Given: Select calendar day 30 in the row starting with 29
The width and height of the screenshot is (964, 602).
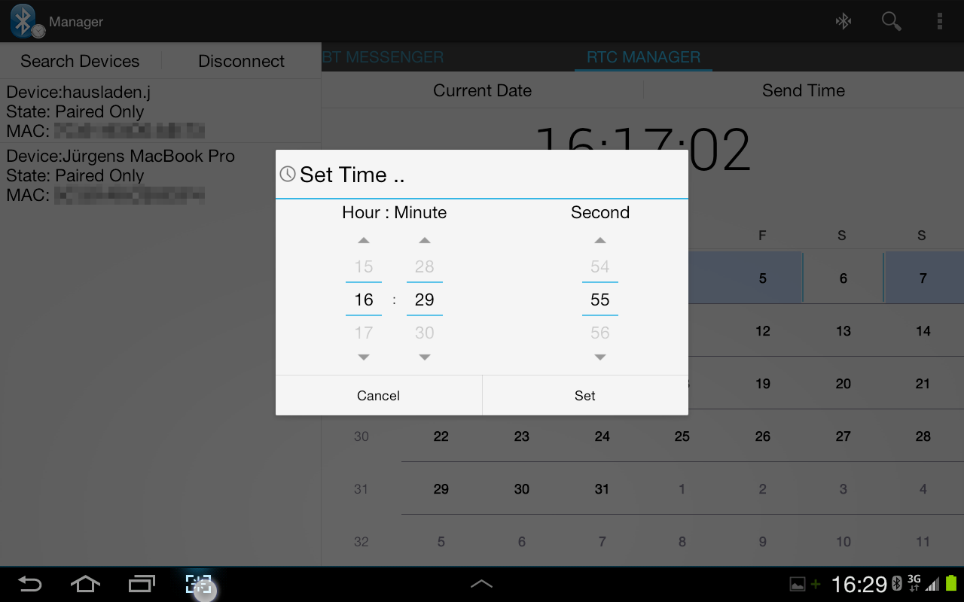Looking at the screenshot, I should click(522, 489).
